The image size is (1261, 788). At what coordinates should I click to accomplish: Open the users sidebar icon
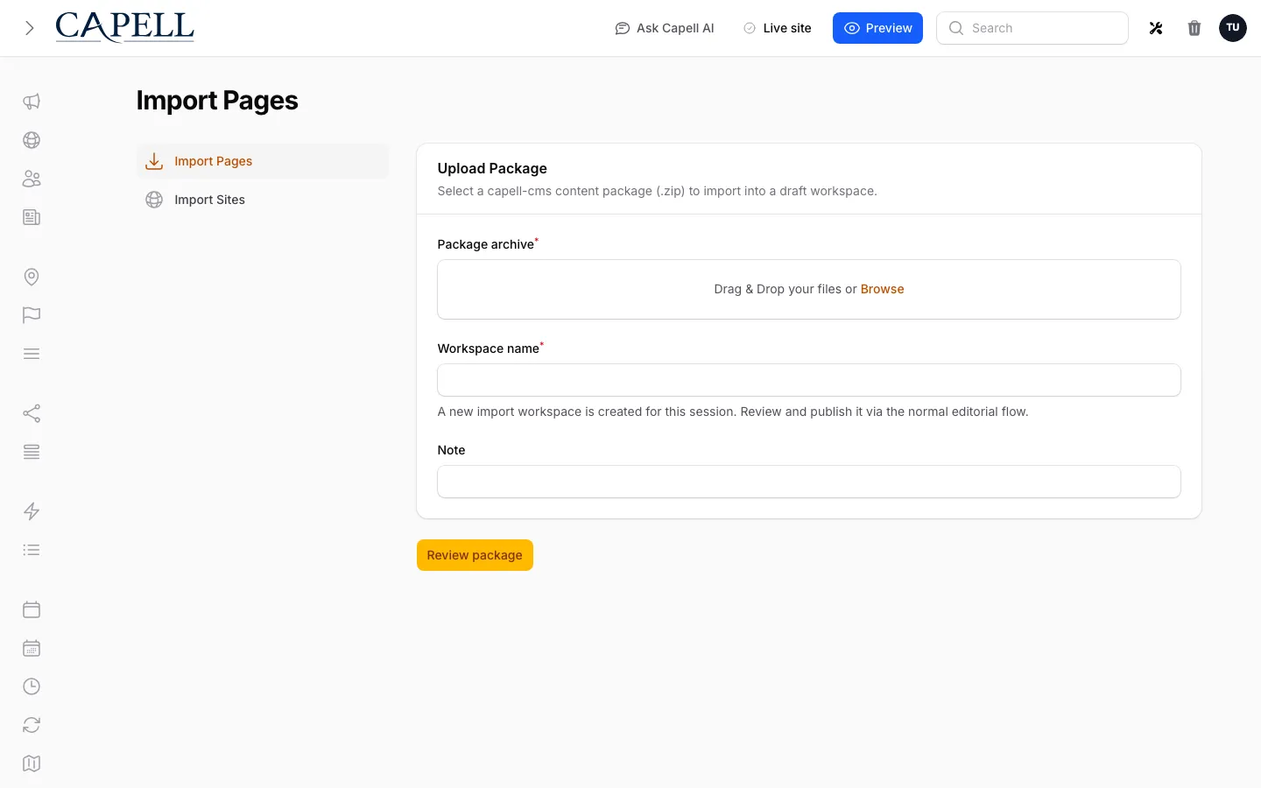point(32,179)
